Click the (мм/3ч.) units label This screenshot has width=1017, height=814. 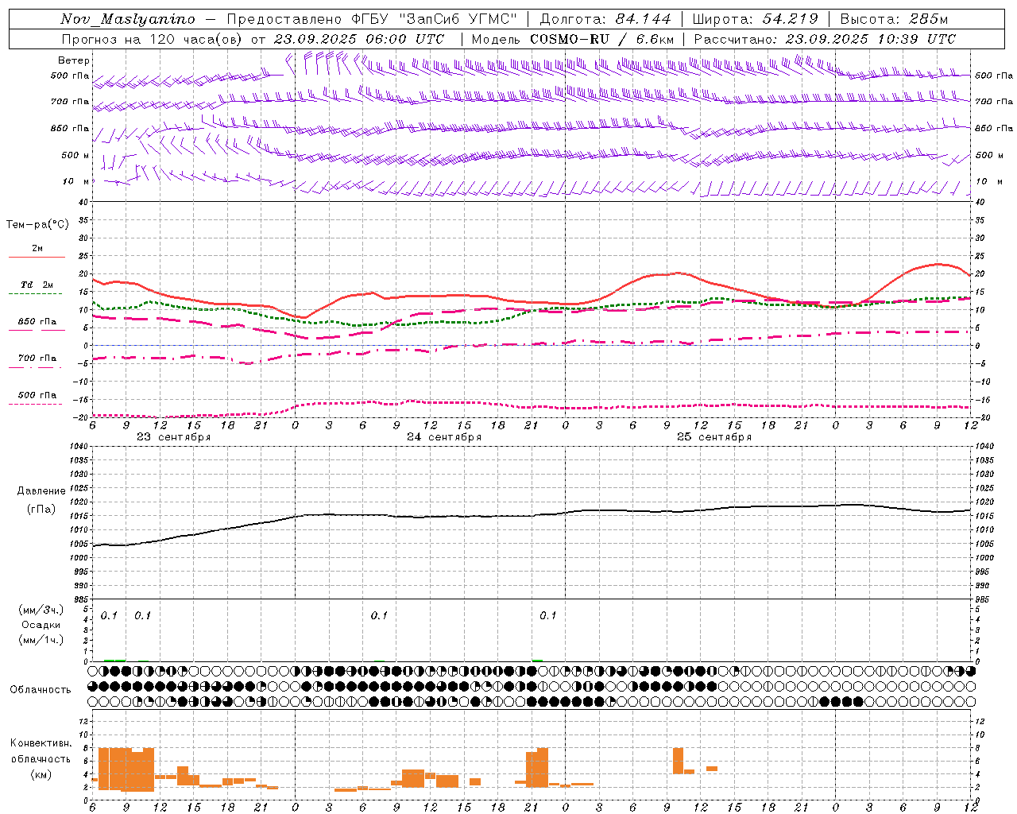point(41,610)
